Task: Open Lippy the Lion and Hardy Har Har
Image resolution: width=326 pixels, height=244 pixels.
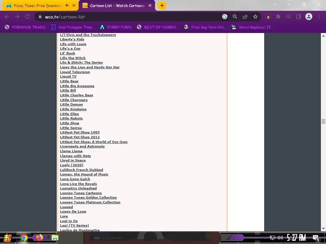Action: tap(90, 67)
